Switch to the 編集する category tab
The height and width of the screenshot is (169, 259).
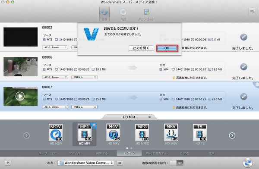[x=102, y=153]
